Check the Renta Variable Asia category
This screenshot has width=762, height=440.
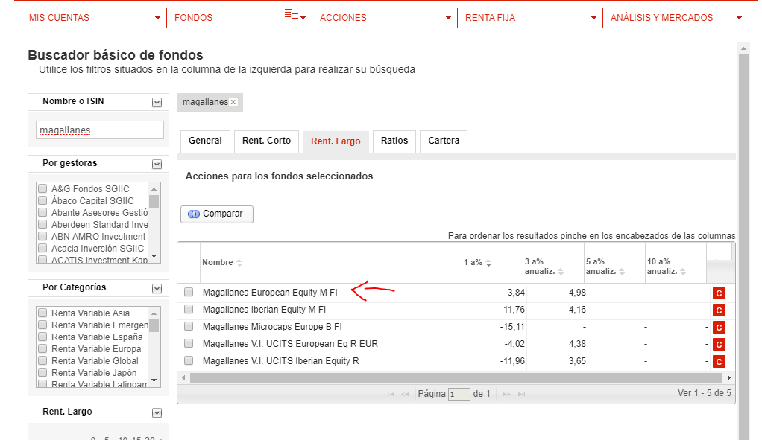[42, 313]
